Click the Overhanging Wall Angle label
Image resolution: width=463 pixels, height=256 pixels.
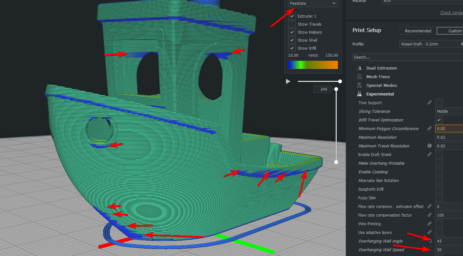[x=380, y=241]
